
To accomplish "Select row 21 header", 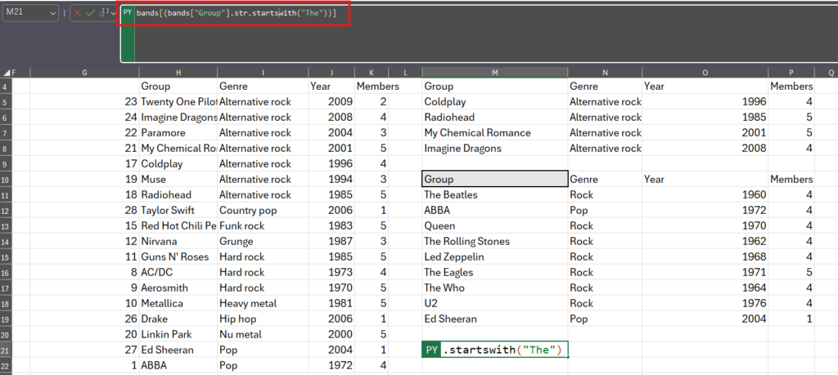I will coord(6,350).
